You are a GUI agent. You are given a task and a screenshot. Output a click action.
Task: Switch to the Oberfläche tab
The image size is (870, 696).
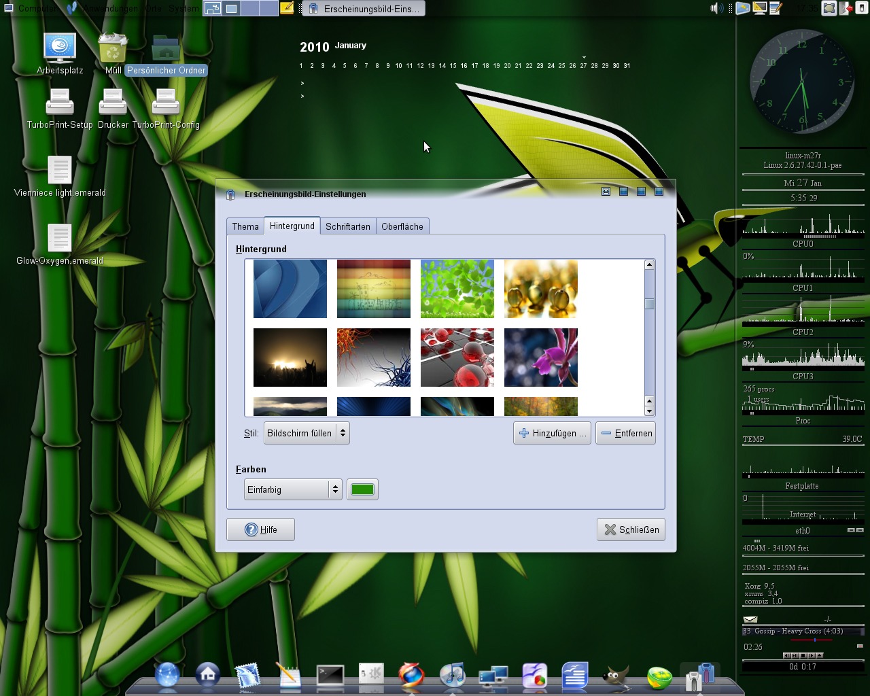pyautogui.click(x=402, y=226)
